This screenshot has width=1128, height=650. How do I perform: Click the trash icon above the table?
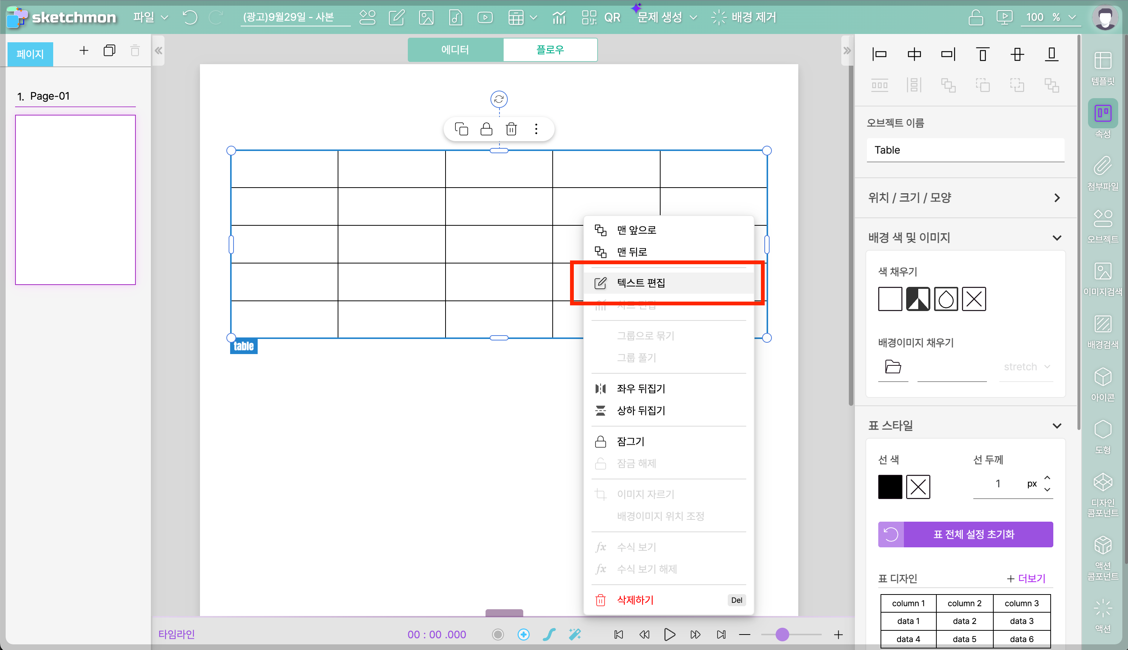tap(511, 129)
